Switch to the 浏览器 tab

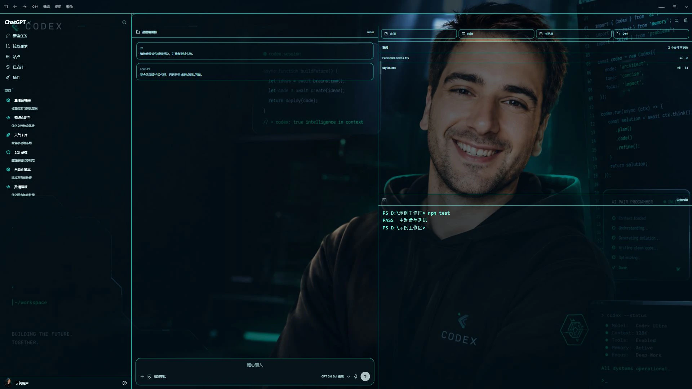point(574,34)
